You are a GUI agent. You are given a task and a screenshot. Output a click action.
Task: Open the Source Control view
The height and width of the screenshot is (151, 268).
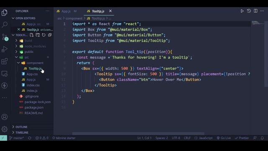(x=5, y=37)
